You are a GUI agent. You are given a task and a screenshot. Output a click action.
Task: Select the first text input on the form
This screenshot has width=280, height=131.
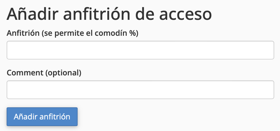[140, 50]
